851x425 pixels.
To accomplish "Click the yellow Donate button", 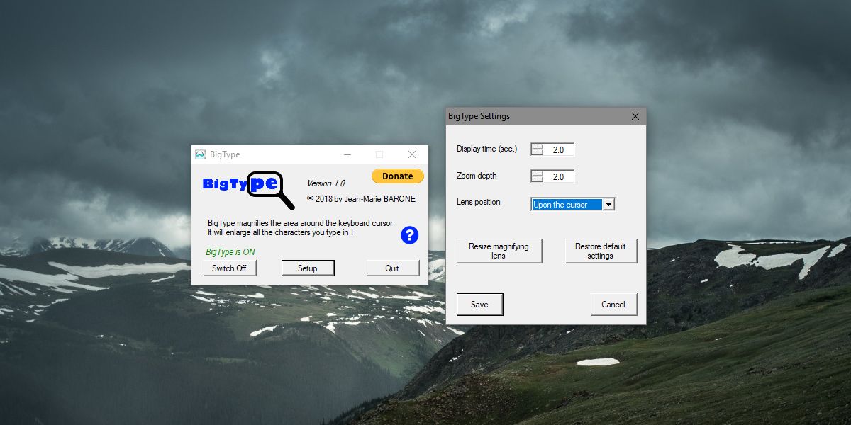I will tap(397, 176).
